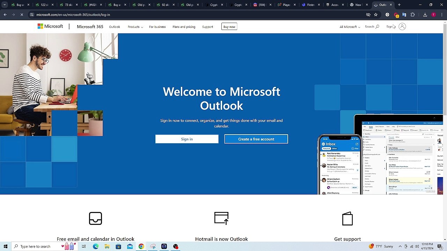This screenshot has height=251, width=447.
Task: Select 'Hotmail is now Outlook' heading
Action: (x=221, y=239)
